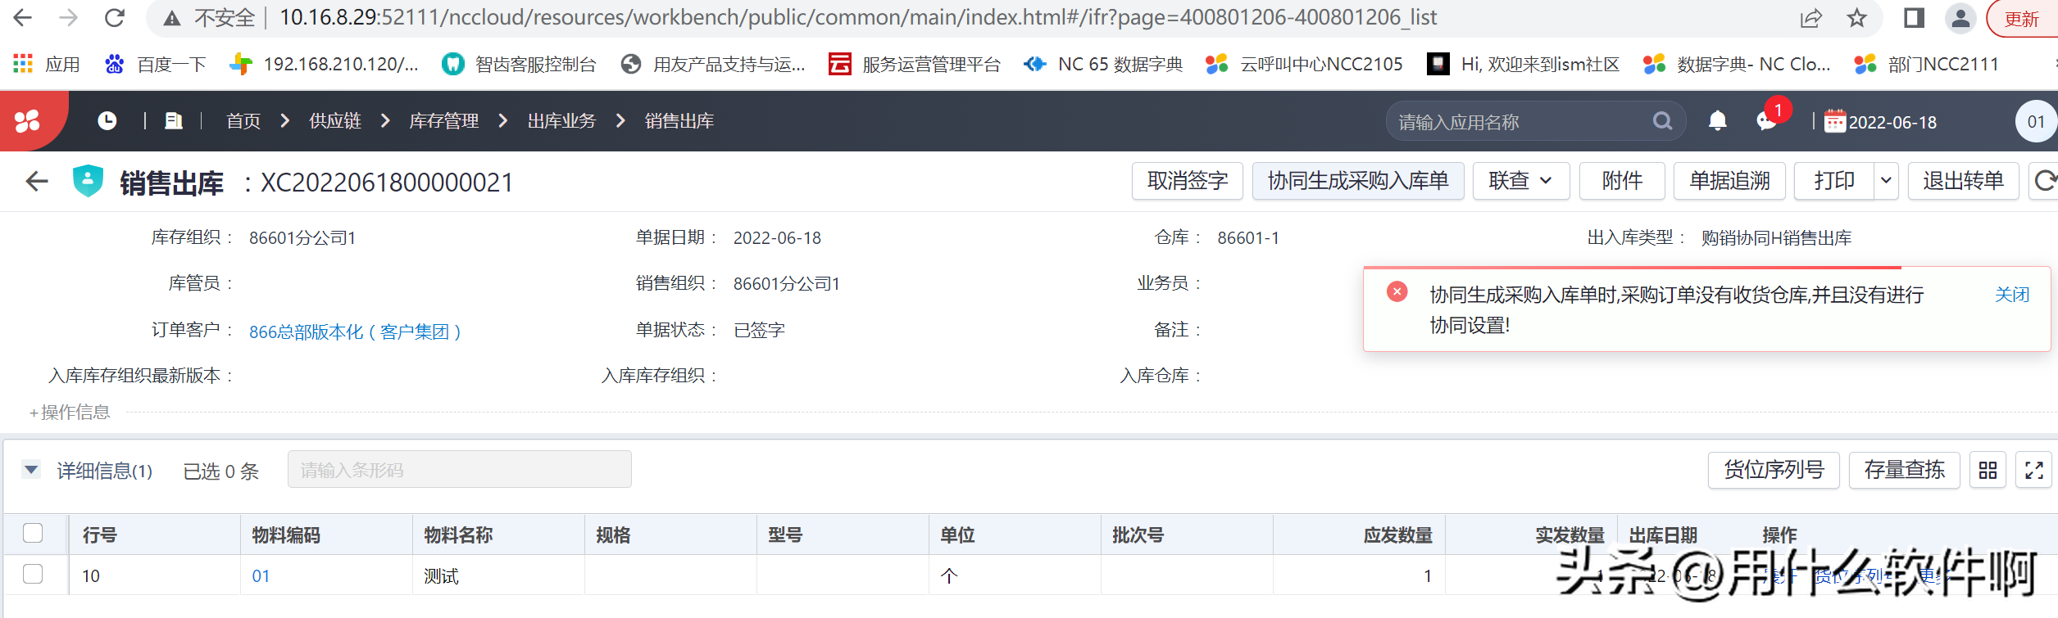Image resolution: width=2058 pixels, height=618 pixels.
Task: Bookmark page with the star icon
Action: [1856, 18]
